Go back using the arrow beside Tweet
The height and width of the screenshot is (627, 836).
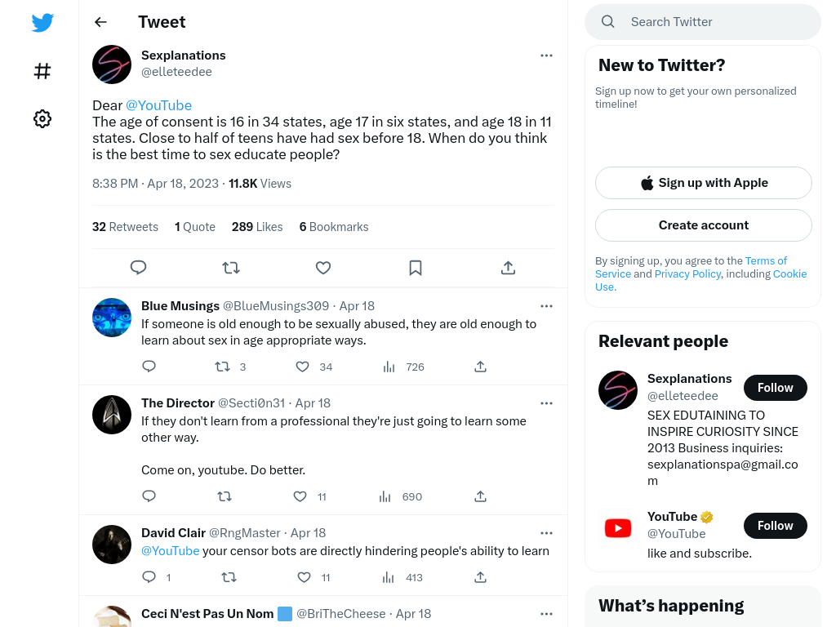point(100,22)
